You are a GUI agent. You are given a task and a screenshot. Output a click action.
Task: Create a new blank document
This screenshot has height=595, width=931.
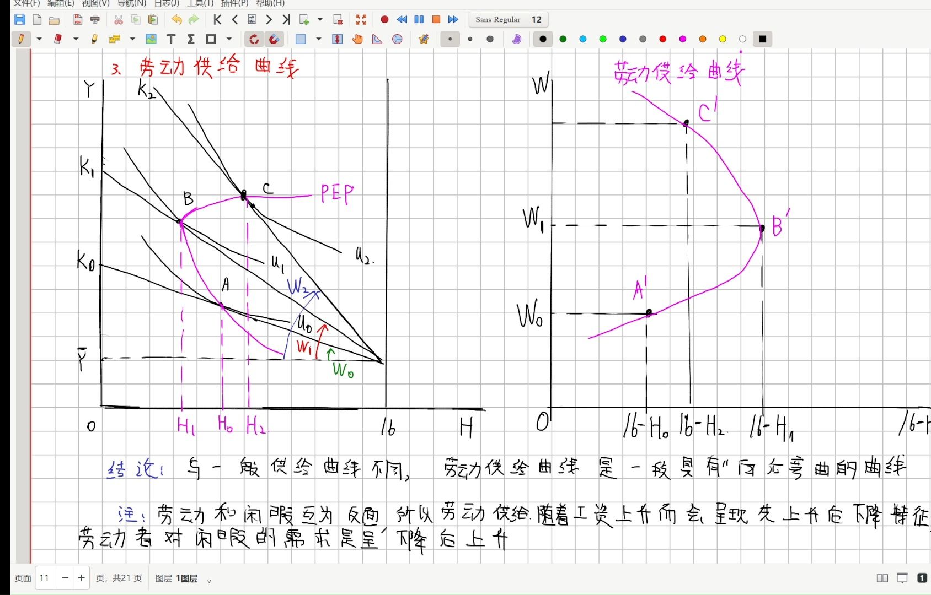click(x=37, y=20)
